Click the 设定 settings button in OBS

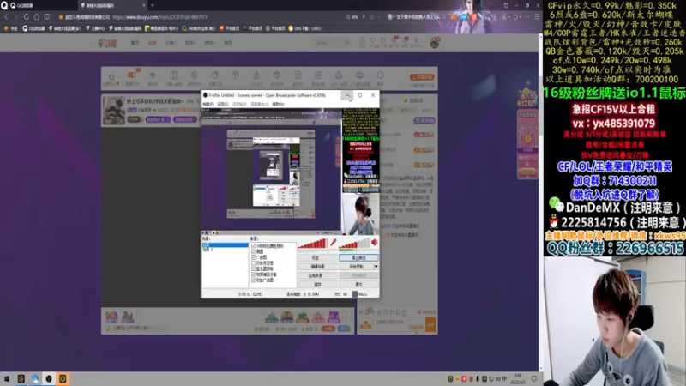pos(316,258)
